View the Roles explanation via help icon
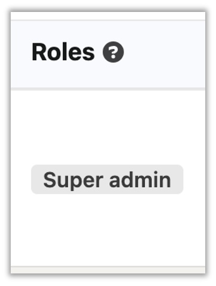This screenshot has width=216, height=286. (113, 52)
